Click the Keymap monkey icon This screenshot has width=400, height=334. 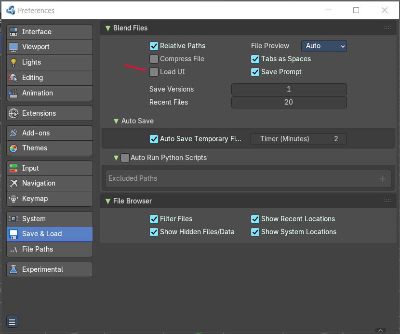13,199
